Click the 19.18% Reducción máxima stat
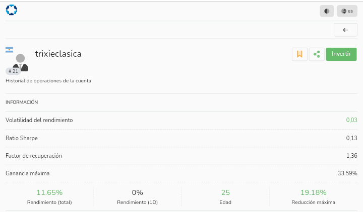363x212 pixels. coord(313,196)
